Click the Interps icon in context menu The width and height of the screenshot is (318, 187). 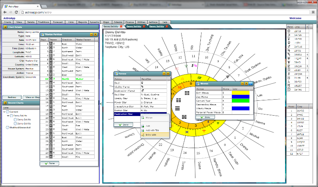143,118
